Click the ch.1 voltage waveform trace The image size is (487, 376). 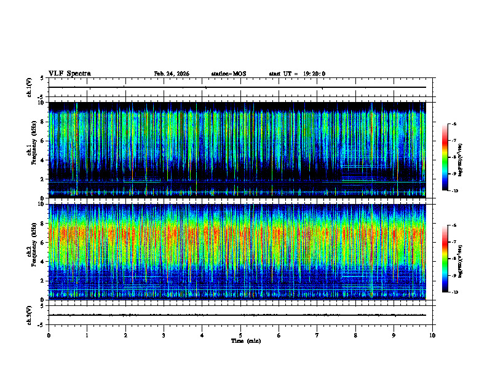237,87
